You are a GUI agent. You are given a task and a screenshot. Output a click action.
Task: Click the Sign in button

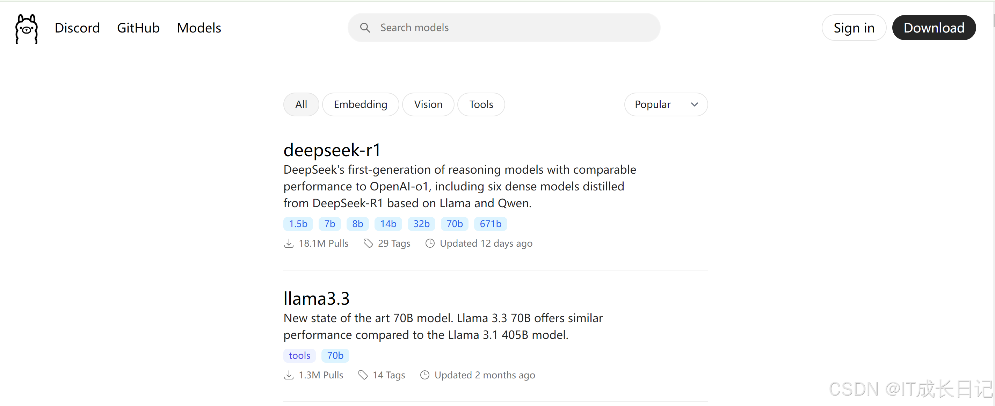coord(853,28)
